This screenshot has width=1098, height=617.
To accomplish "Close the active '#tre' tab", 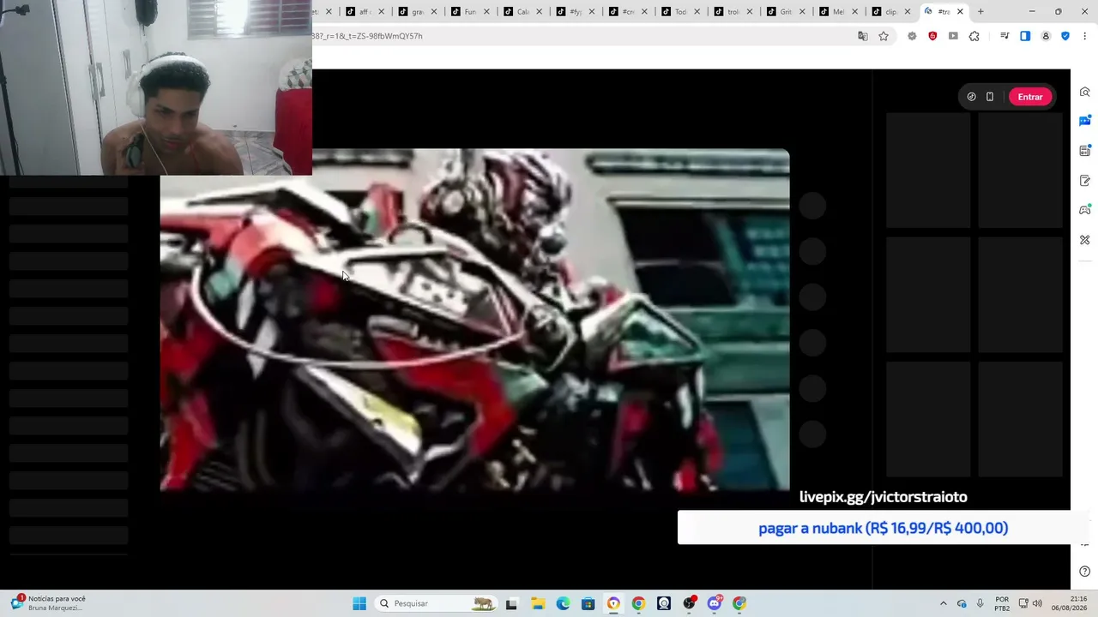I will coord(960,12).
